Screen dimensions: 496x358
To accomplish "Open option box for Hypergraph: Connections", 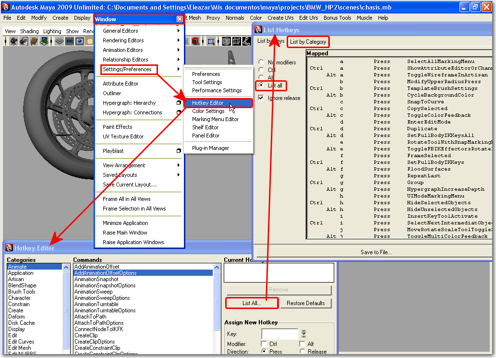I will [179, 112].
